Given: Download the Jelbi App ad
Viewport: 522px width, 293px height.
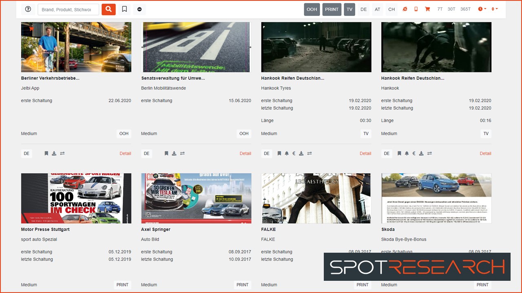Looking at the screenshot, I should 54,153.
